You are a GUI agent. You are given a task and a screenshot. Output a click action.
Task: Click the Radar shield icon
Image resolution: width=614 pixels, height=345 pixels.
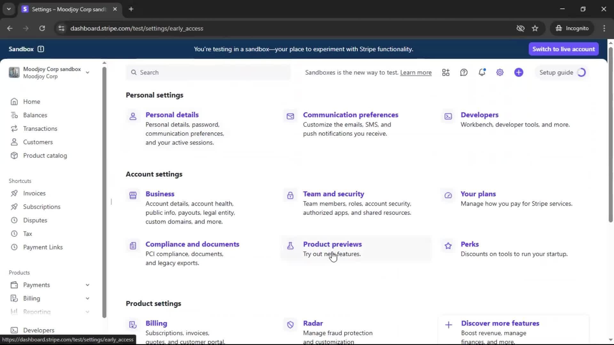pos(290,325)
